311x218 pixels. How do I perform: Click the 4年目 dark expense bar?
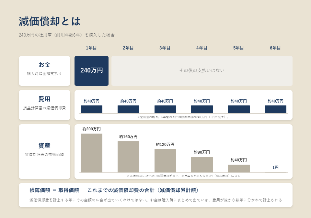[x=202, y=109]
